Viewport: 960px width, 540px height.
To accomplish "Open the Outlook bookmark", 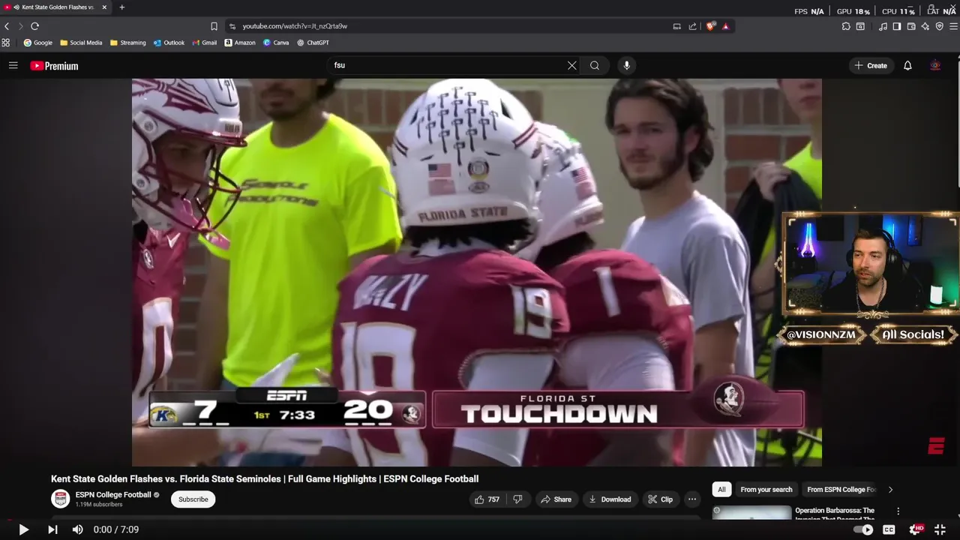I will 169,43.
